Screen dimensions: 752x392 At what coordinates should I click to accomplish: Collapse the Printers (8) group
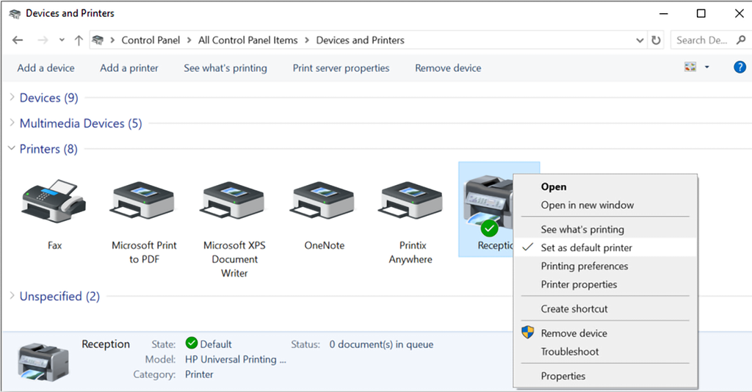point(48,149)
